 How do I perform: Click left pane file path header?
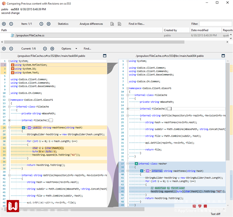(x=51, y=56)
